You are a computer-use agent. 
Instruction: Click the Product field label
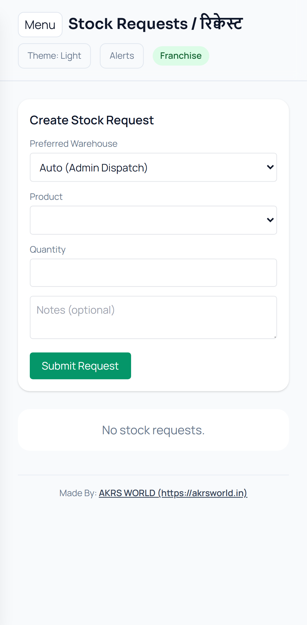pos(46,197)
